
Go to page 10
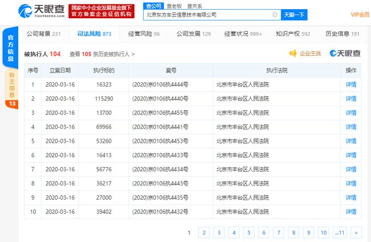point(324,232)
